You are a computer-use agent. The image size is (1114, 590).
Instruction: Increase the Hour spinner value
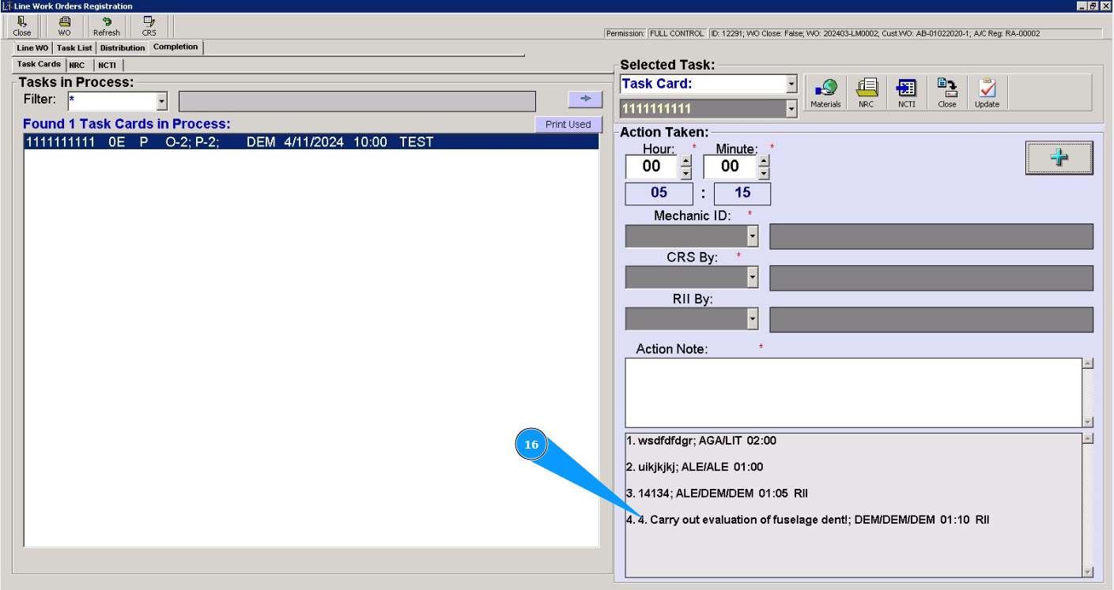coord(685,160)
